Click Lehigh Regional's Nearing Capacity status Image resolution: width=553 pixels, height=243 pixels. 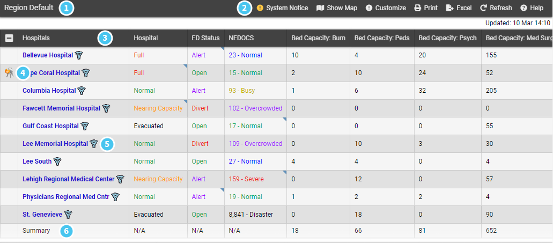(x=158, y=179)
